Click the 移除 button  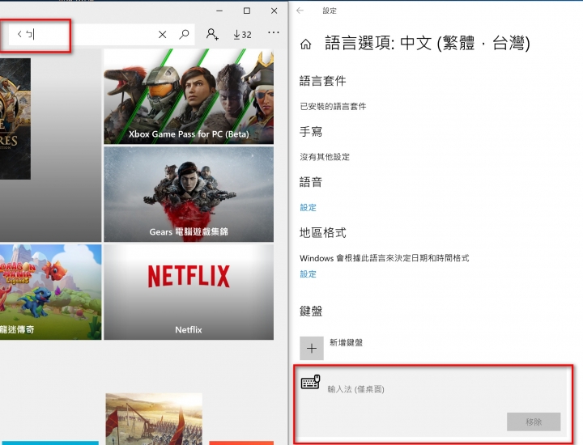534,422
